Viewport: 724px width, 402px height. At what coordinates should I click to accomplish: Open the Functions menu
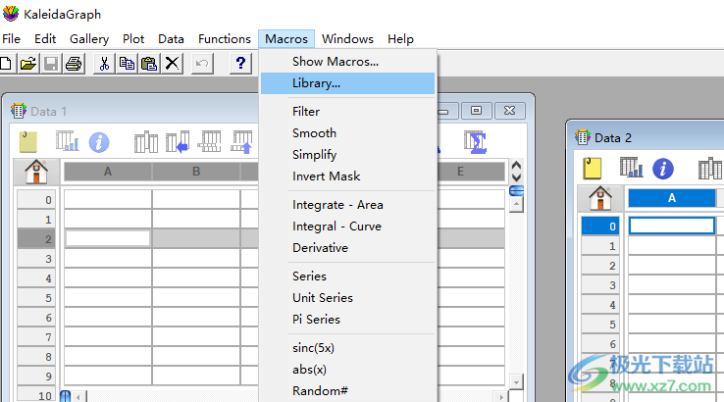(225, 39)
